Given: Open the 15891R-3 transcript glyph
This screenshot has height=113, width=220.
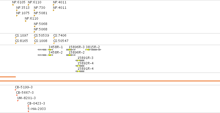Looking at the screenshot, I should pos(80,60).
